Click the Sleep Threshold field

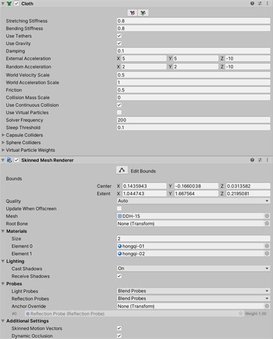click(194, 128)
